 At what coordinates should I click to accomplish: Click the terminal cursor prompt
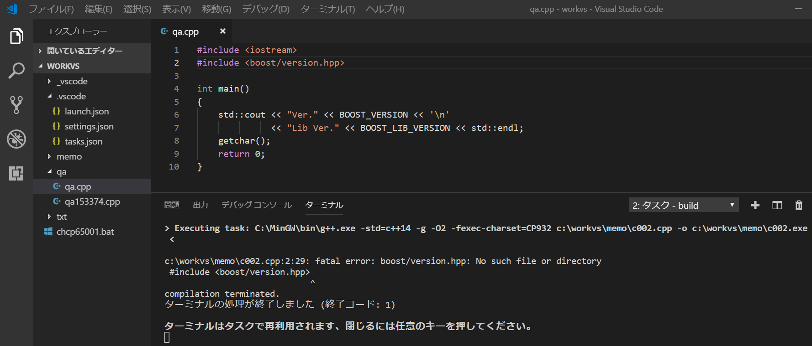(x=167, y=337)
